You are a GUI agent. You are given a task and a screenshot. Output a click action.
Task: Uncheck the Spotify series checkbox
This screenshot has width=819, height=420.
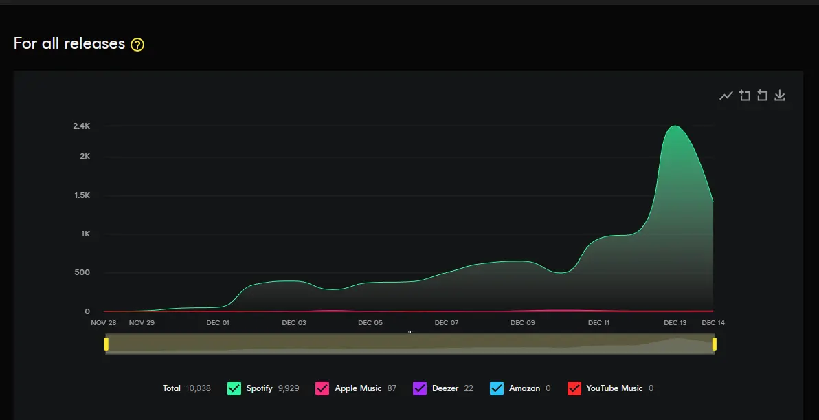pos(234,388)
